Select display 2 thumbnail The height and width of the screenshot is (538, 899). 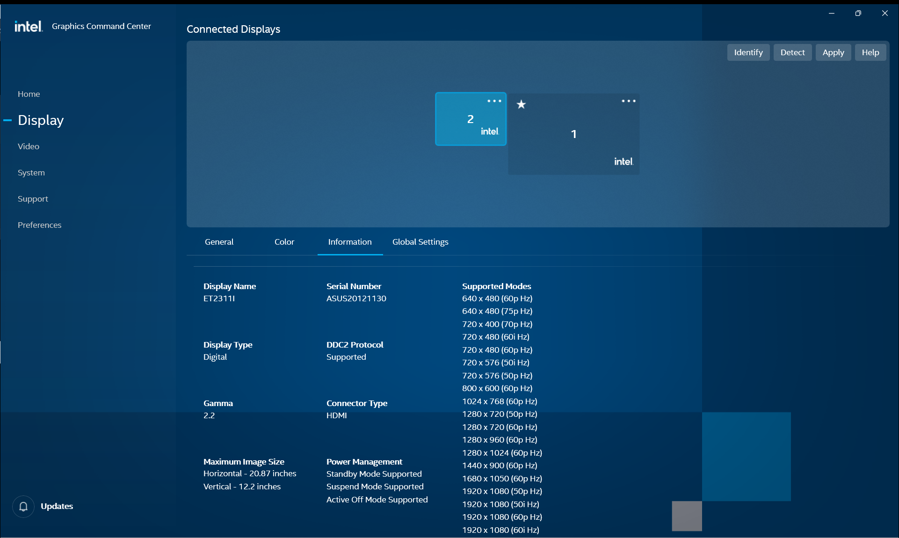tap(470, 119)
